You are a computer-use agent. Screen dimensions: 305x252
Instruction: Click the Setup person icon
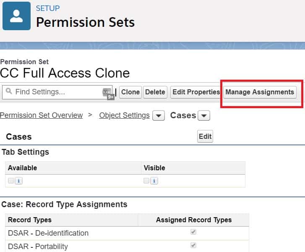tap(16, 16)
